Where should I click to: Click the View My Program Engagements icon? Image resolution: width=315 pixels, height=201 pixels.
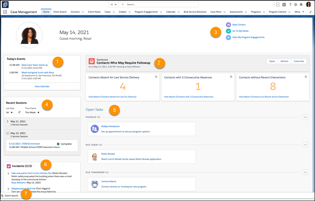pyautogui.click(x=229, y=38)
